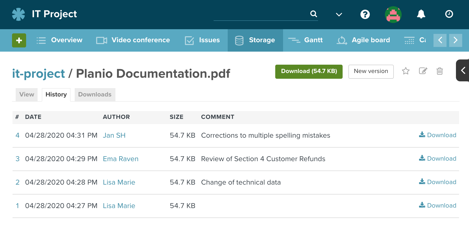The width and height of the screenshot is (469, 243).
Task: Click the SIZE column header
Action: tap(177, 117)
